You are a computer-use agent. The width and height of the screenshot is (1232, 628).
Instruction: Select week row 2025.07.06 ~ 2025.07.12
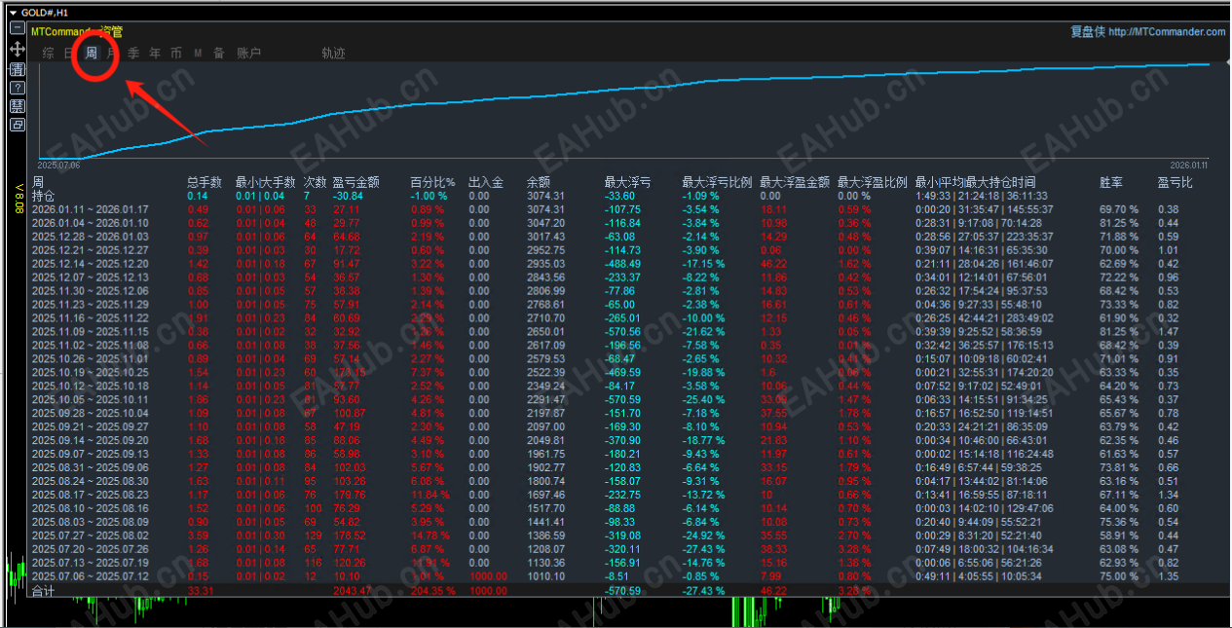[91, 576]
